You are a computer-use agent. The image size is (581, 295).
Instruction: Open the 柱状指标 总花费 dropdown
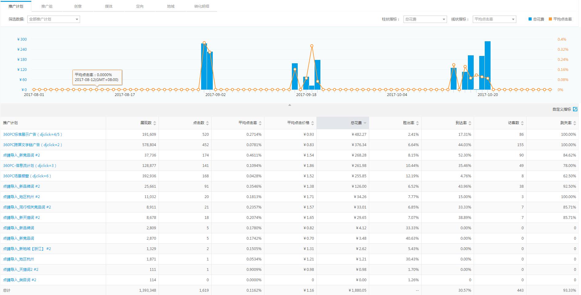(x=425, y=19)
